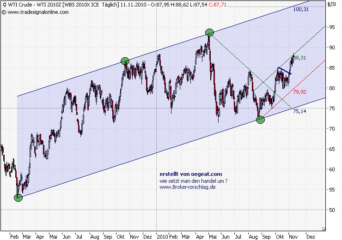Click the green 88,31 price label
342x240 pixels.
299,58
